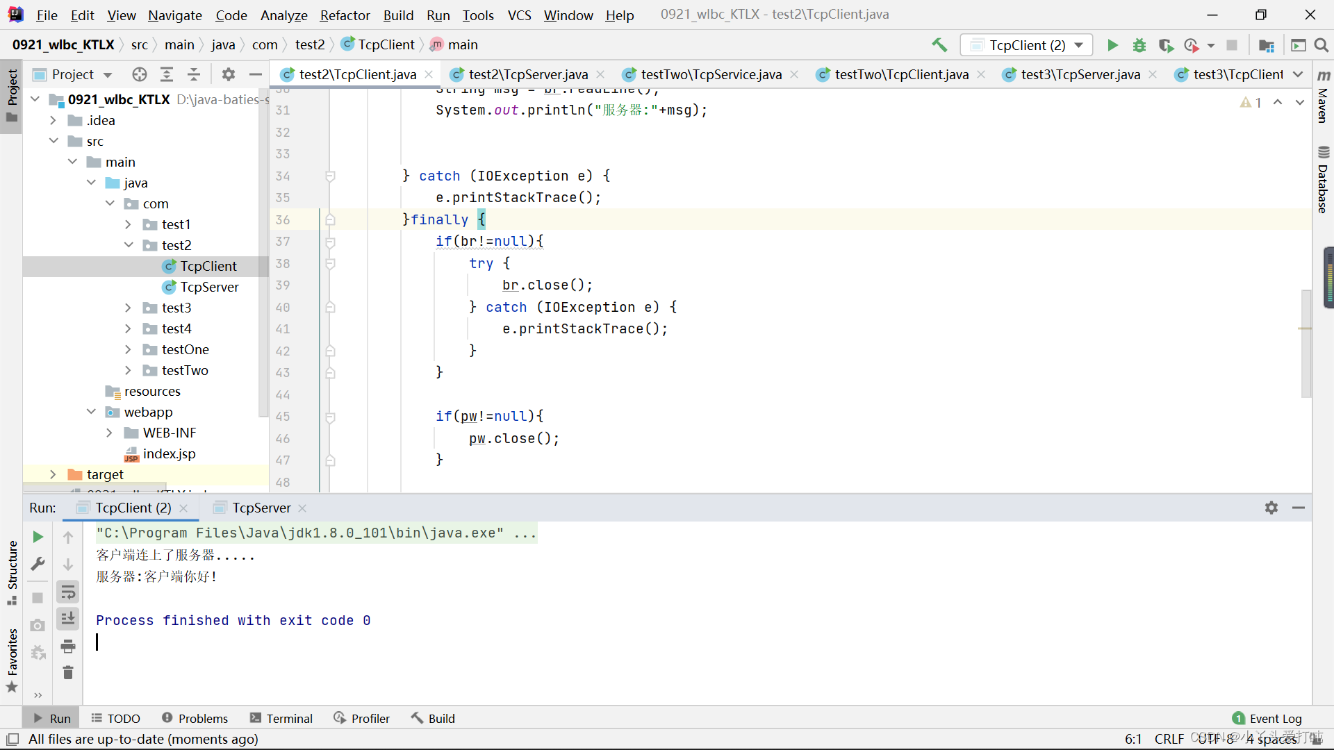Close TcpClient (2) run tab
The width and height of the screenshot is (1334, 750).
click(183, 508)
